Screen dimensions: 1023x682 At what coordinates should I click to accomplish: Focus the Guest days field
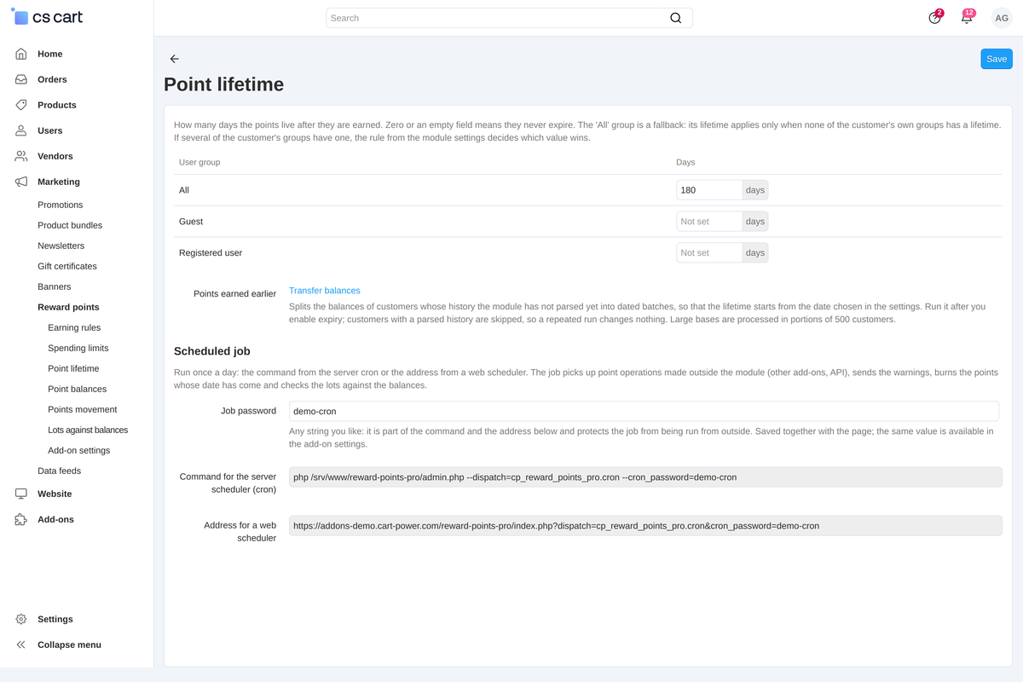point(709,222)
